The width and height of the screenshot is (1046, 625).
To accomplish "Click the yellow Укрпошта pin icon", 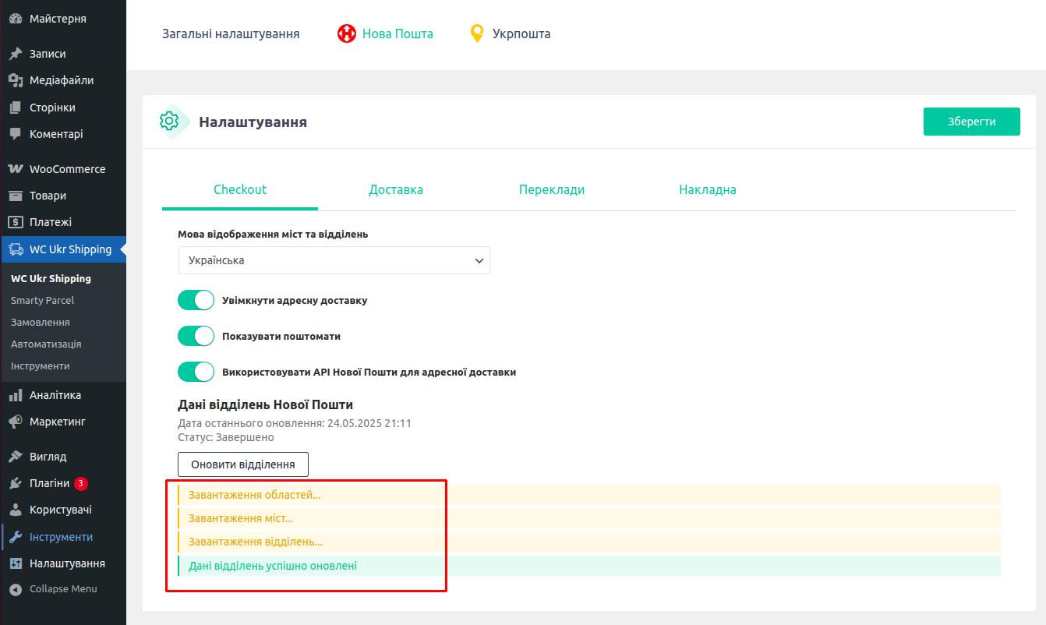I will tap(477, 34).
